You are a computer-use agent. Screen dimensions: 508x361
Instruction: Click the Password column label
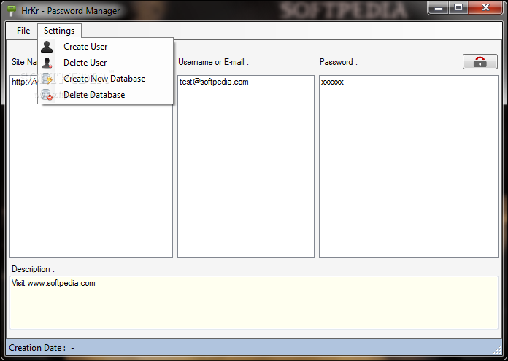tap(339, 62)
